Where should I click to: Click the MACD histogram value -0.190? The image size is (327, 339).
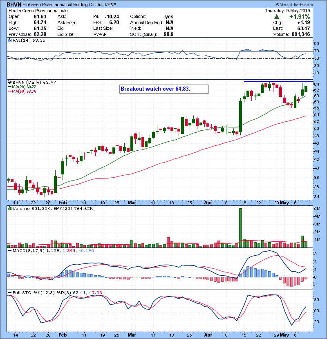pyautogui.click(x=86, y=251)
